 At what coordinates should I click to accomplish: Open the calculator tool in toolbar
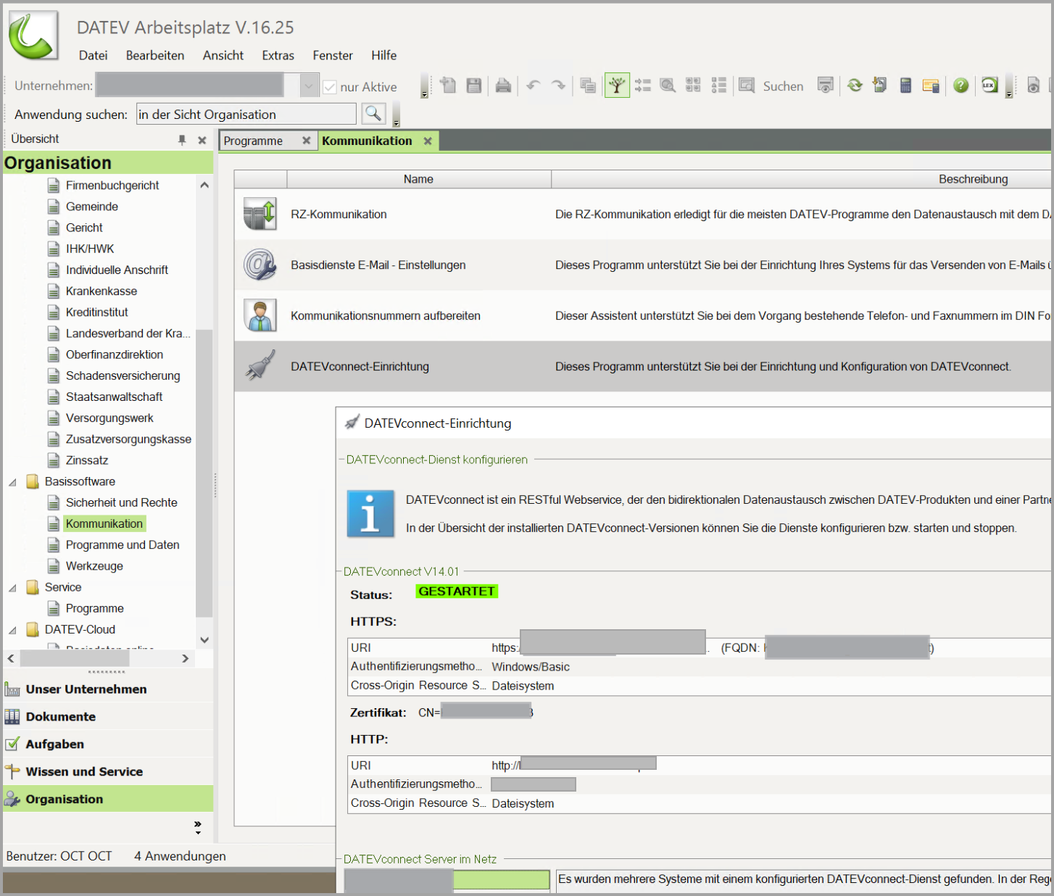905,86
